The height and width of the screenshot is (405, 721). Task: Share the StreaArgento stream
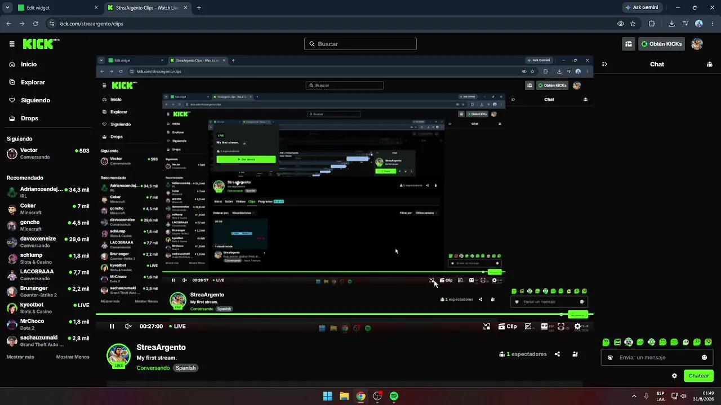coord(557,354)
